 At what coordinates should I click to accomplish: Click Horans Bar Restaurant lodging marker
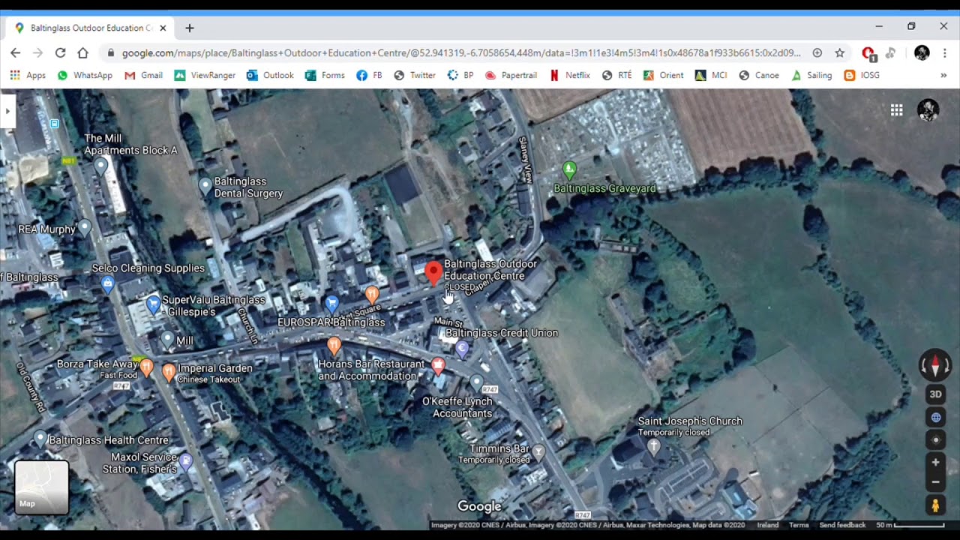[x=438, y=365]
